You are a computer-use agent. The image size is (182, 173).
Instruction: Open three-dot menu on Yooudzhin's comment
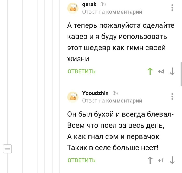point(172,96)
